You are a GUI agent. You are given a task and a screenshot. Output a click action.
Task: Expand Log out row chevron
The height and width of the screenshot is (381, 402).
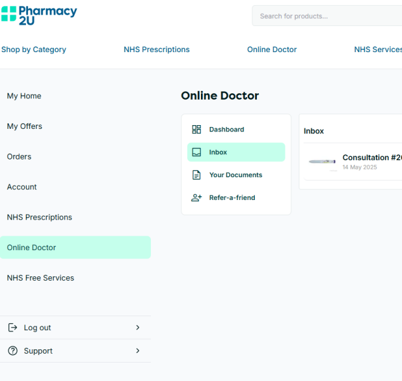pyautogui.click(x=138, y=328)
